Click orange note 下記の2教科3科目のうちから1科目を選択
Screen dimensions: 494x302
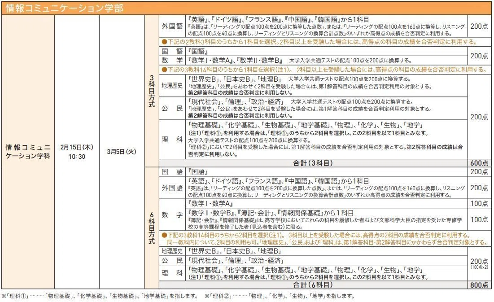(319, 42)
